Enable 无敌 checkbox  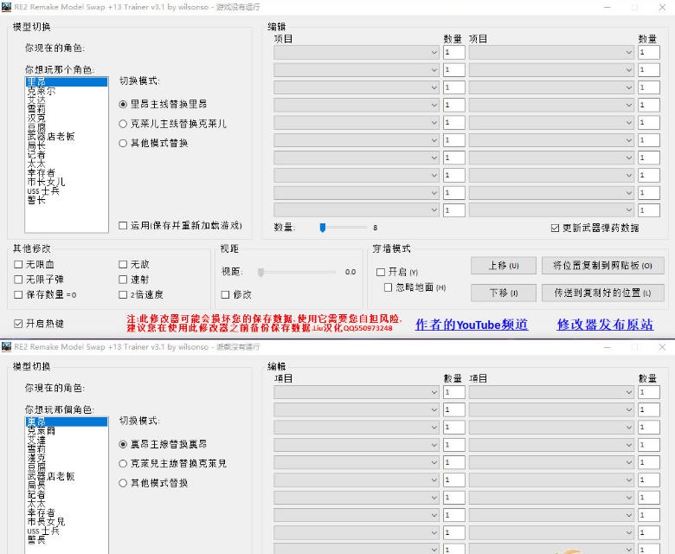(x=123, y=264)
